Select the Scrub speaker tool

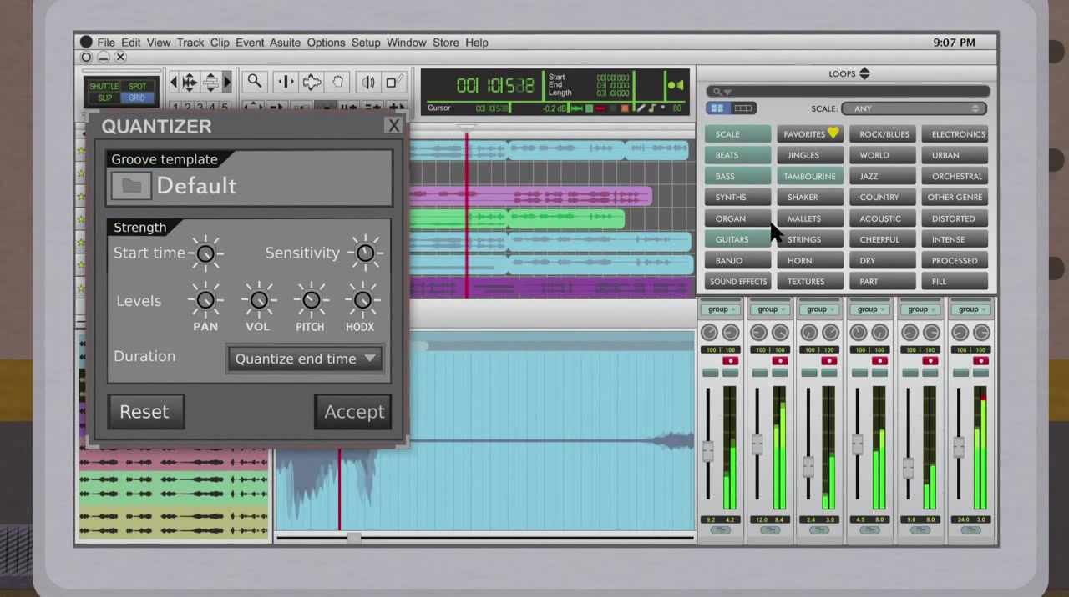pos(367,82)
